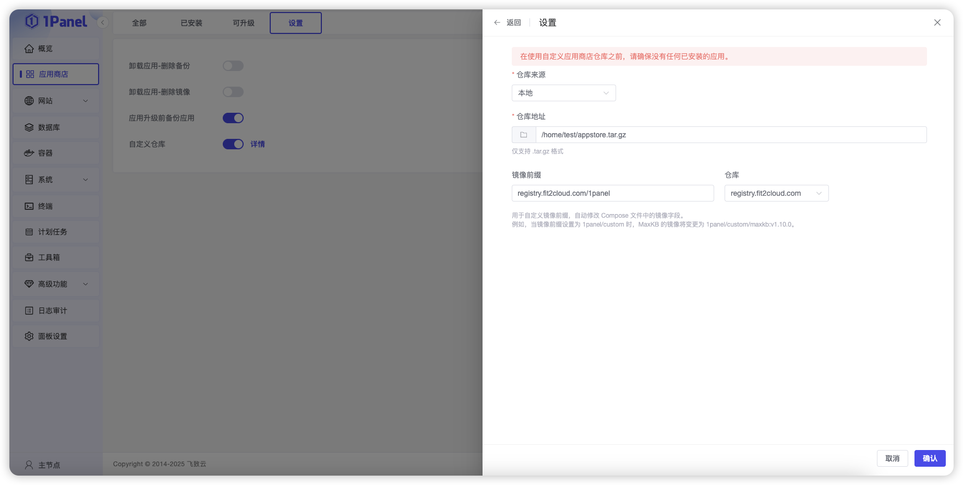Open the 仓库 registry.fit2cloud.com dropdown

pos(776,193)
